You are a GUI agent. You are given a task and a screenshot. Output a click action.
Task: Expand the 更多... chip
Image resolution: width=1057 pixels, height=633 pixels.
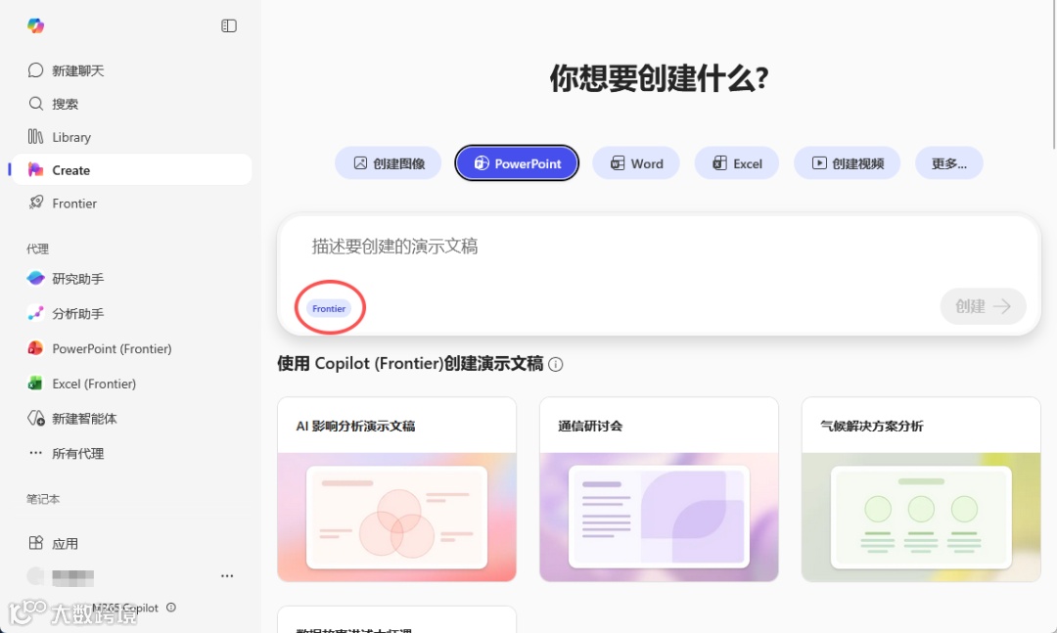[x=949, y=163]
